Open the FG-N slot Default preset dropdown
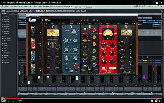This screenshot has height=103, width=164. (x=71, y=24)
